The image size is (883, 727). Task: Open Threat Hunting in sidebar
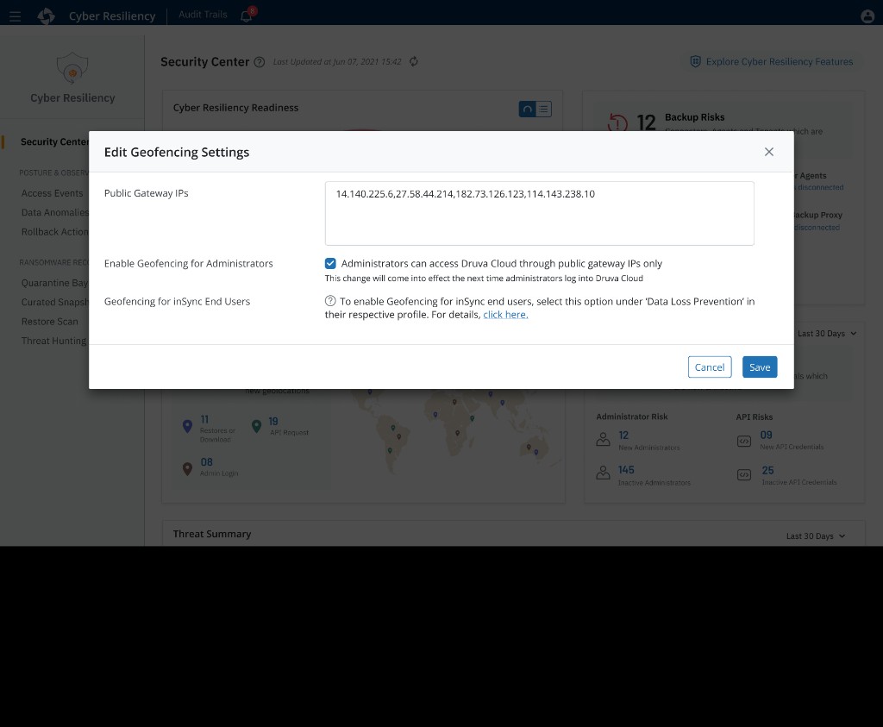53,340
